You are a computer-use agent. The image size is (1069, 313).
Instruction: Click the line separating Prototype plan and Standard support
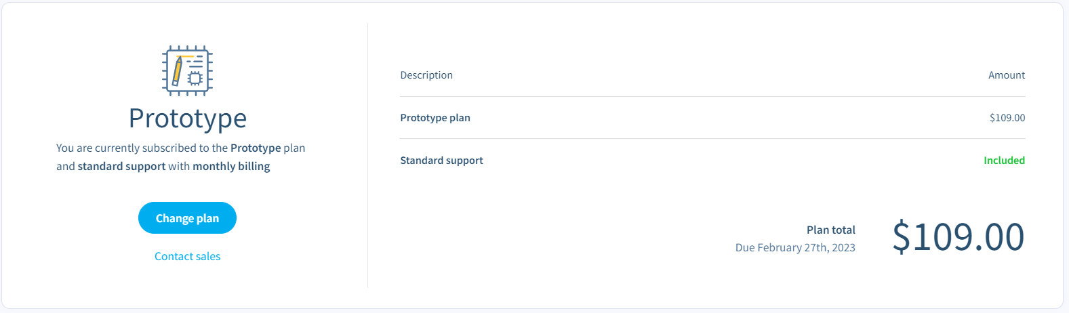(x=712, y=139)
